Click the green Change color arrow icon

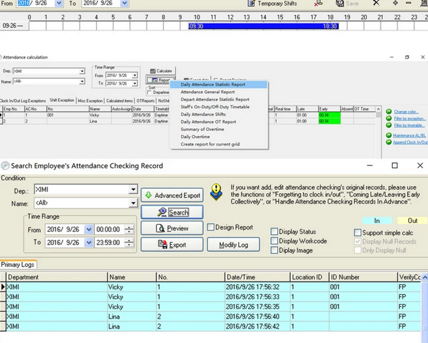tap(389, 111)
